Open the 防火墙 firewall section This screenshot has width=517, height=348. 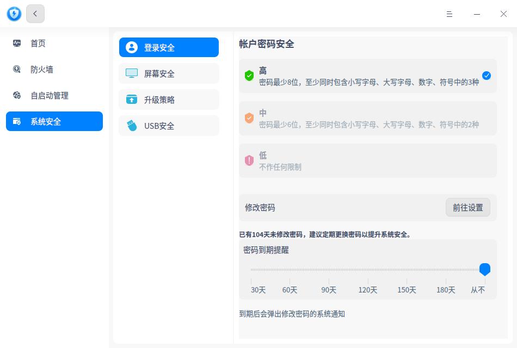click(42, 70)
